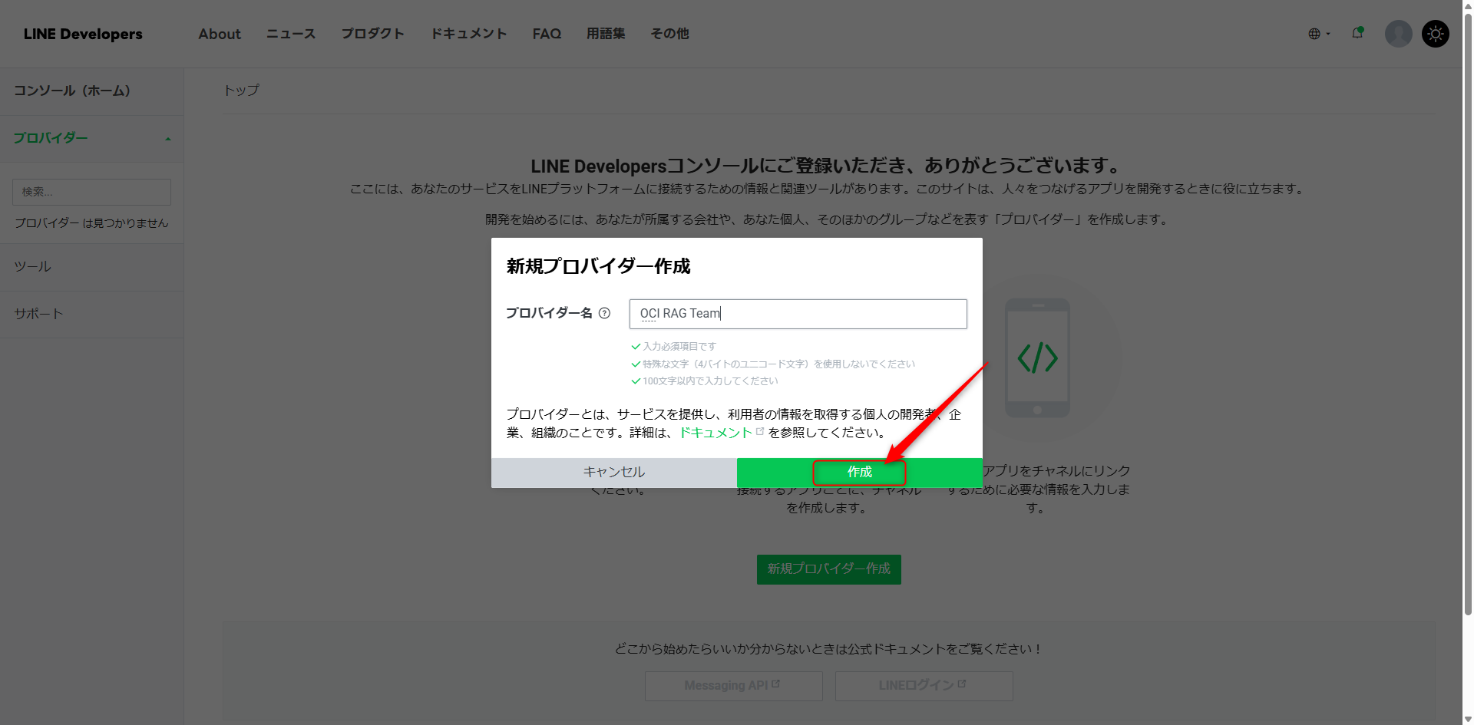The width and height of the screenshot is (1474, 725).
Task: Click the provider 検索 search field
Action: tap(91, 192)
